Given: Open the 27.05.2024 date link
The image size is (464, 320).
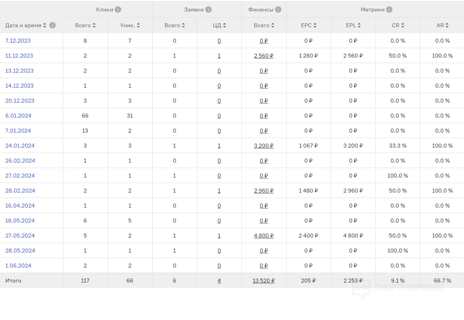Looking at the screenshot, I should [20, 236].
